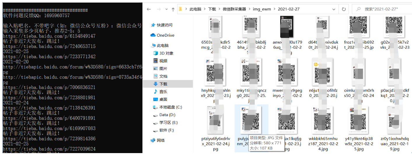The image size is (412, 156).
Task: Select 此电脑 in the sidebar tree
Action: pyautogui.click(x=163, y=45)
